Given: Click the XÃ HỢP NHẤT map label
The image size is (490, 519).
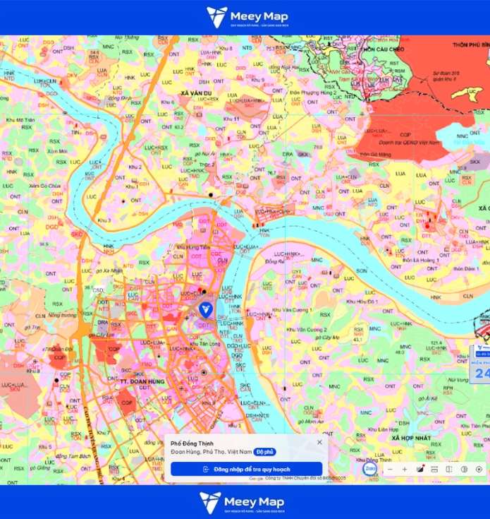Looking at the screenshot, I should pyautogui.click(x=411, y=439).
